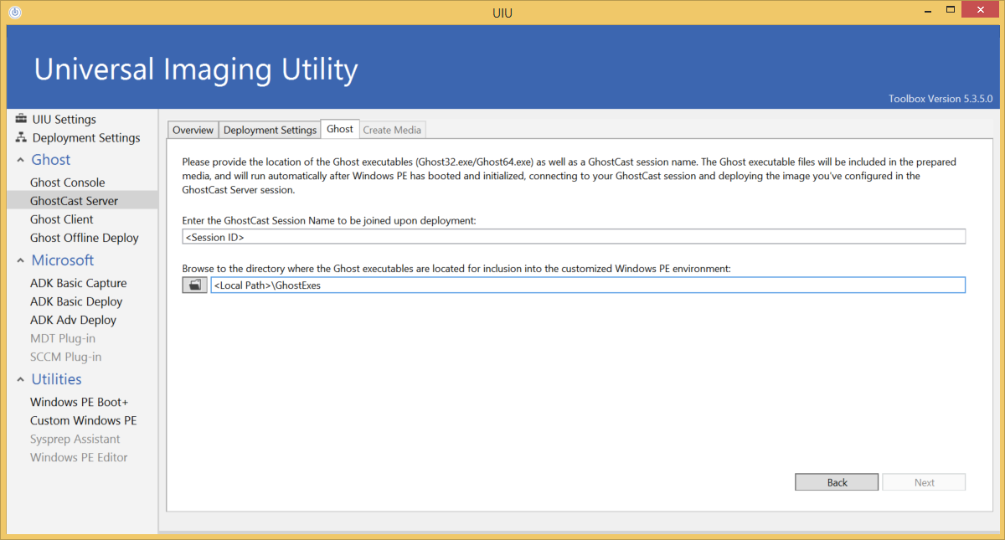Viewport: 1005px width, 540px height.
Task: Select the Ghost tab
Action: tap(340, 129)
